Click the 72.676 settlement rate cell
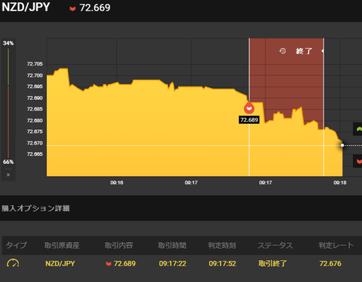 coord(330,264)
